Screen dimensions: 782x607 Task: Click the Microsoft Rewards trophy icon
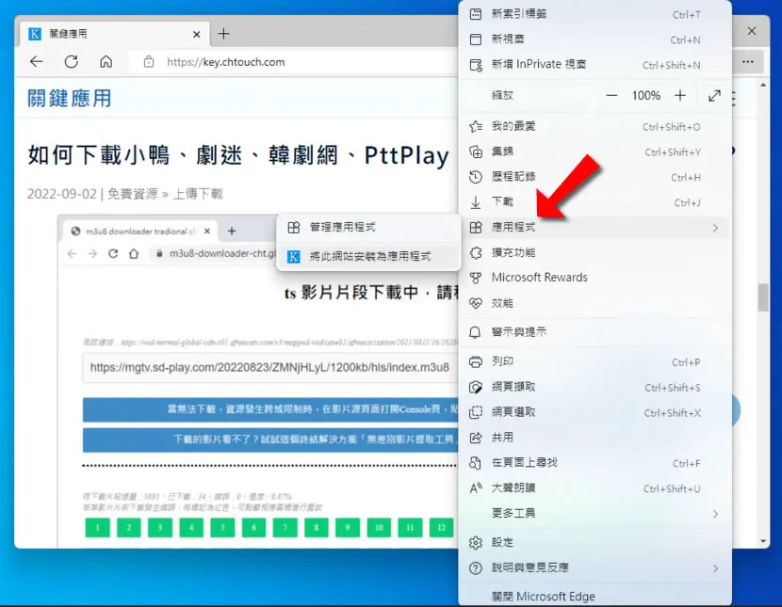click(476, 278)
